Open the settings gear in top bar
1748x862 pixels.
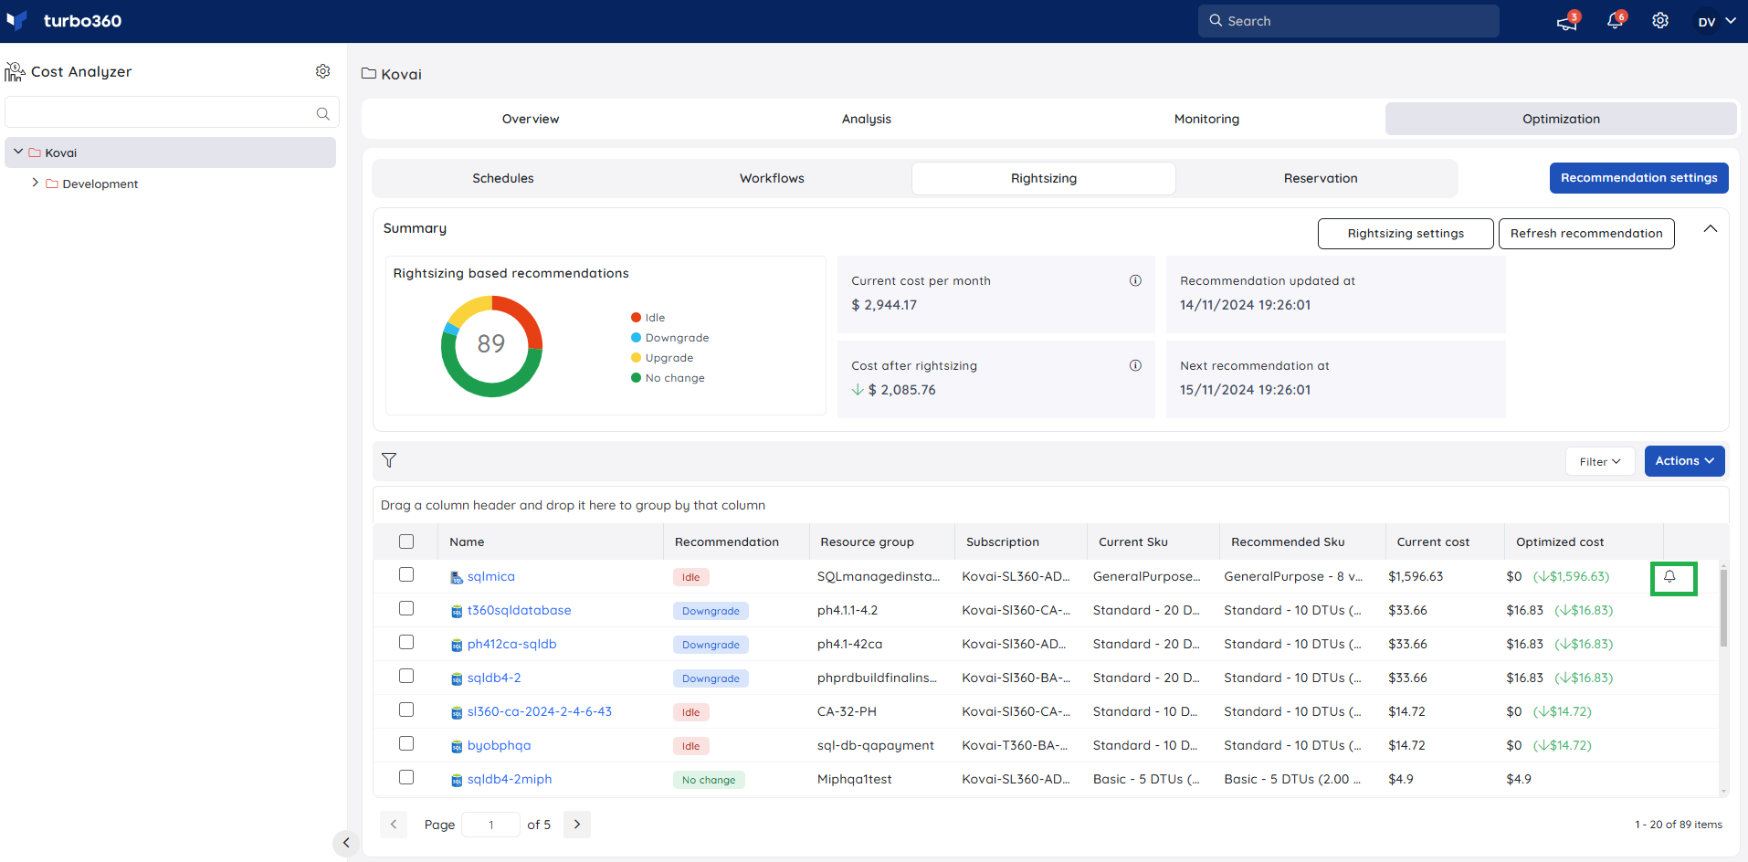tap(1660, 21)
